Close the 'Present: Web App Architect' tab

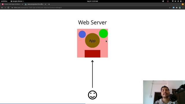(x=22, y=4)
